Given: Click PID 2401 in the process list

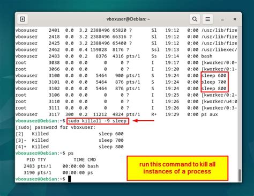Looking at the screenshot, I should pyautogui.click(x=54, y=30).
